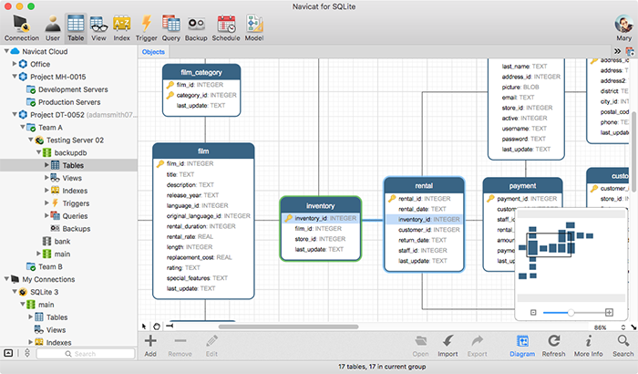Collapse the Team A node
The image size is (638, 374).
23,127
